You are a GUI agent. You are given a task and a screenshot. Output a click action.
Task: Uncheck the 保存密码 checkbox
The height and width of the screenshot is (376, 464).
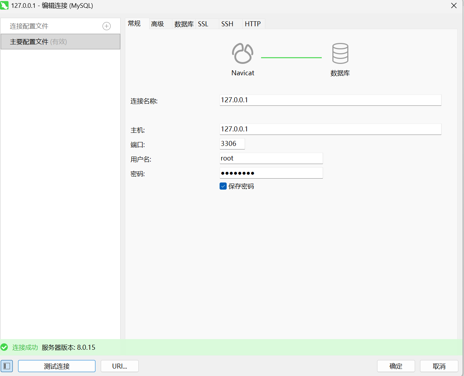coord(223,186)
